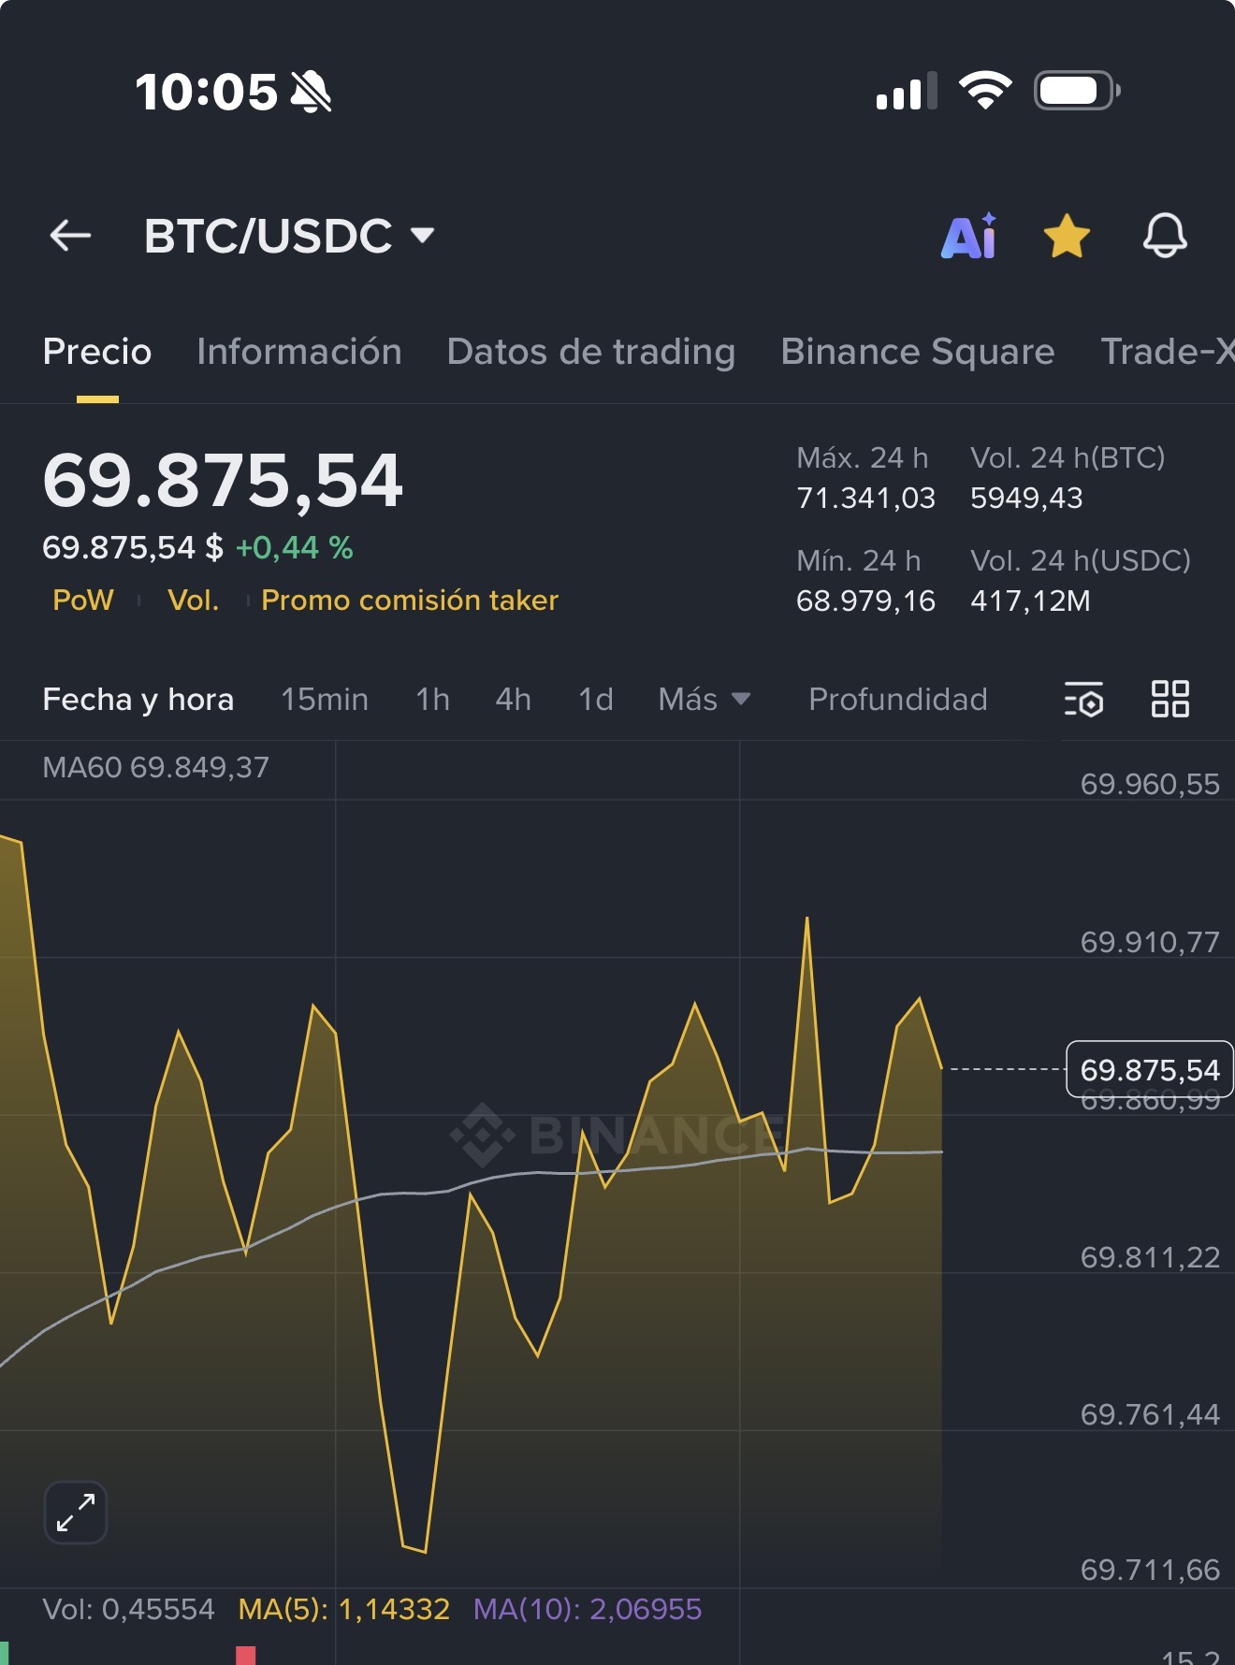
Task: Tap Máx. 24 h value 71.341,03
Action: click(x=865, y=498)
